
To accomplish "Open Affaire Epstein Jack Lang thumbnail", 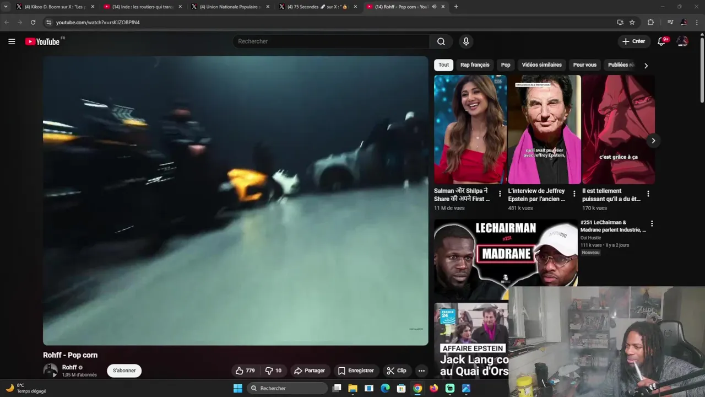I will tap(471, 340).
